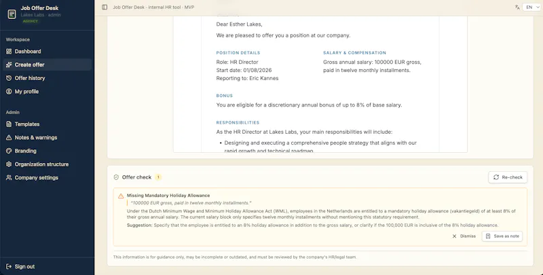
Task: Click the discretionary annual bonus sentence
Action: 309,105
